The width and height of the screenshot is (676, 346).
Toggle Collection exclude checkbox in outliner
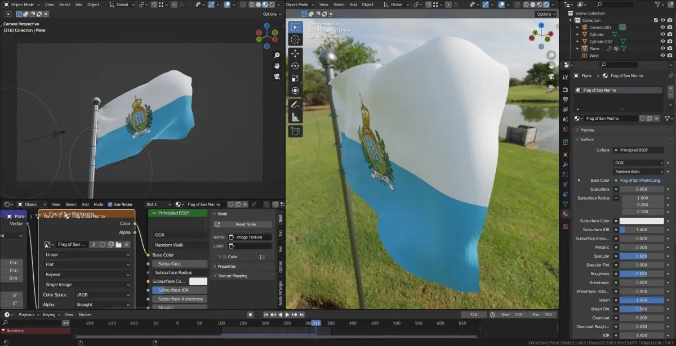tap(655, 20)
